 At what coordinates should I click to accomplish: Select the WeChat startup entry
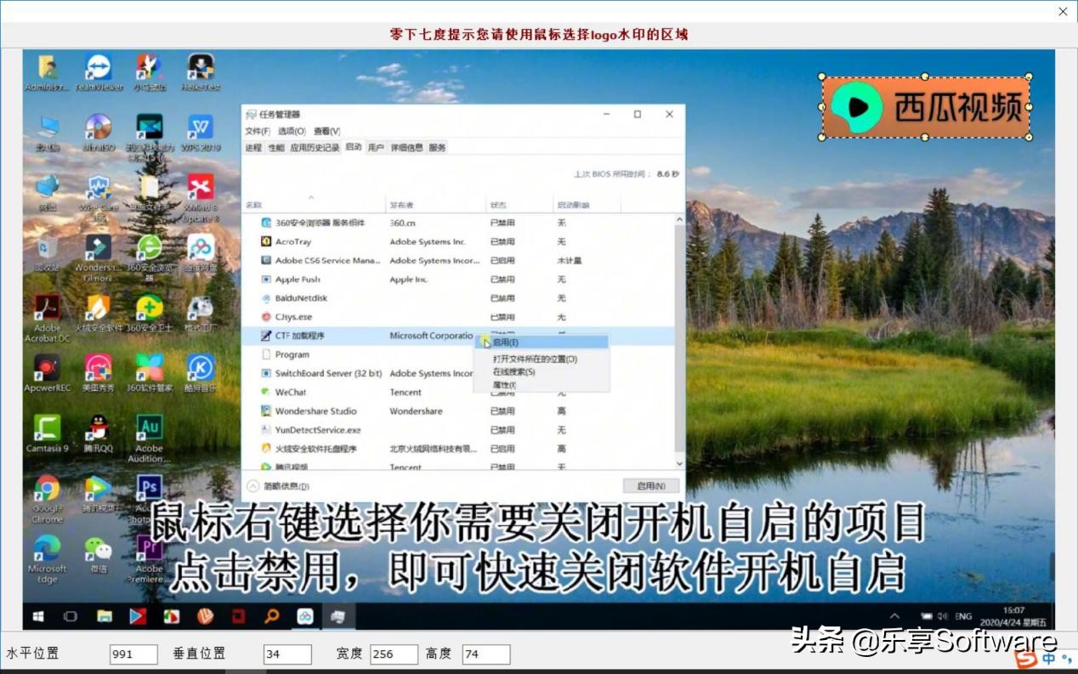click(458, 392)
